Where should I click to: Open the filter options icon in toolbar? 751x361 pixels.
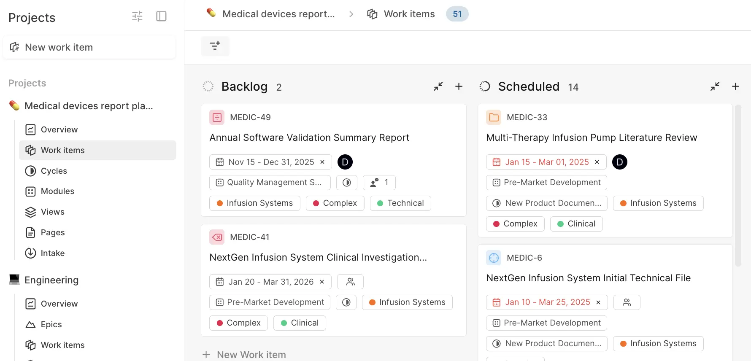[215, 46]
